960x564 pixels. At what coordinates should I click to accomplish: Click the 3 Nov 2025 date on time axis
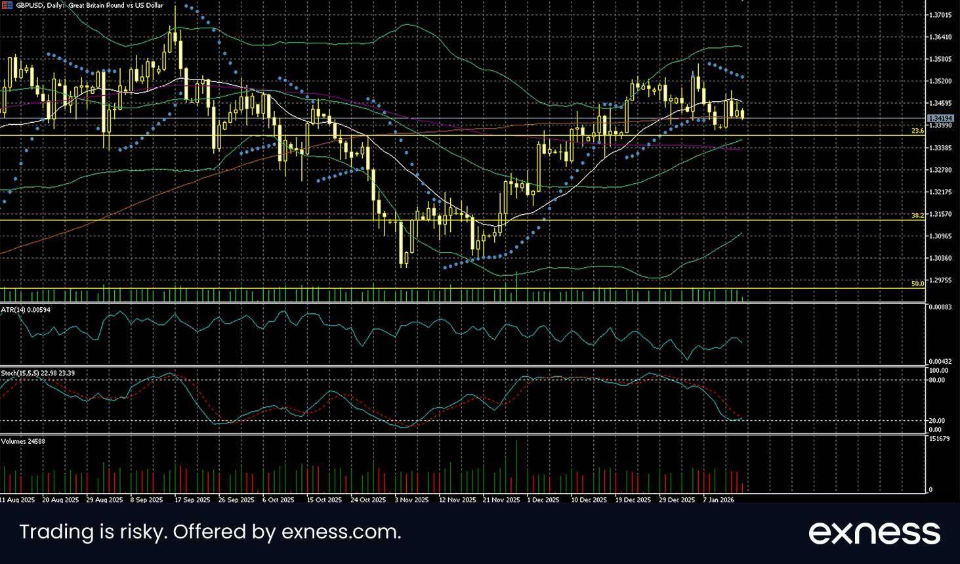click(x=411, y=500)
